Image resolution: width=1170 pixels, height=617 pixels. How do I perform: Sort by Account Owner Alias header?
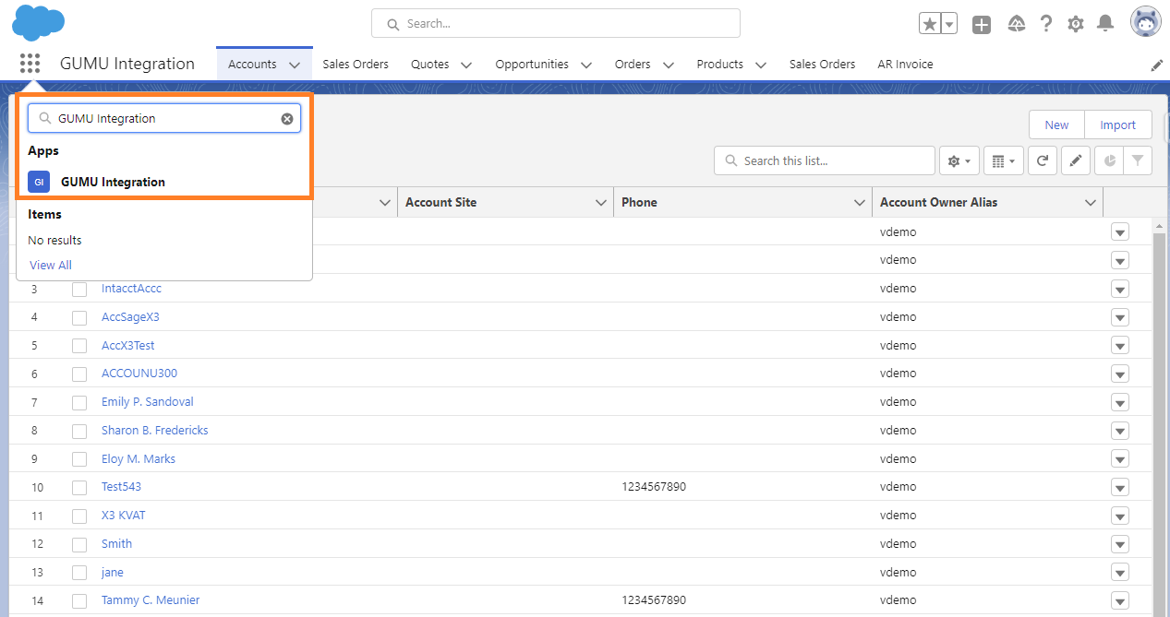tap(938, 202)
